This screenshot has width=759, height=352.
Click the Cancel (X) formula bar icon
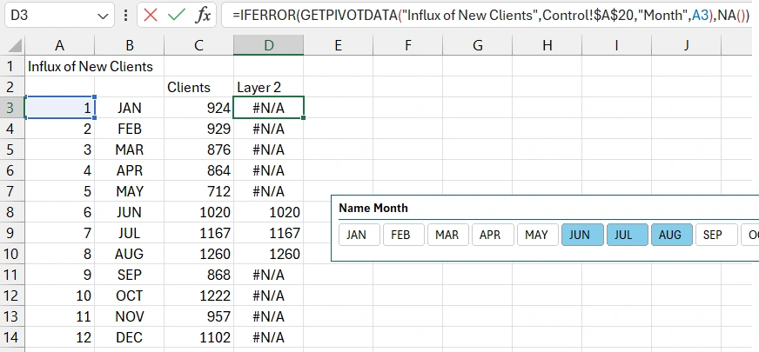[150, 16]
